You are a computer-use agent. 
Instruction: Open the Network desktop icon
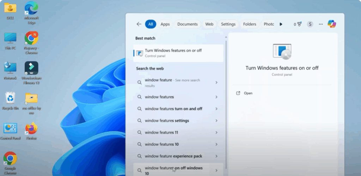[x=10, y=71]
